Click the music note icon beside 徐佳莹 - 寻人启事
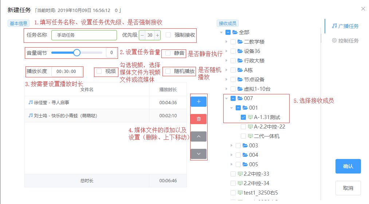Image resolution: width=369 pixels, height=204 pixels. [x=31, y=102]
